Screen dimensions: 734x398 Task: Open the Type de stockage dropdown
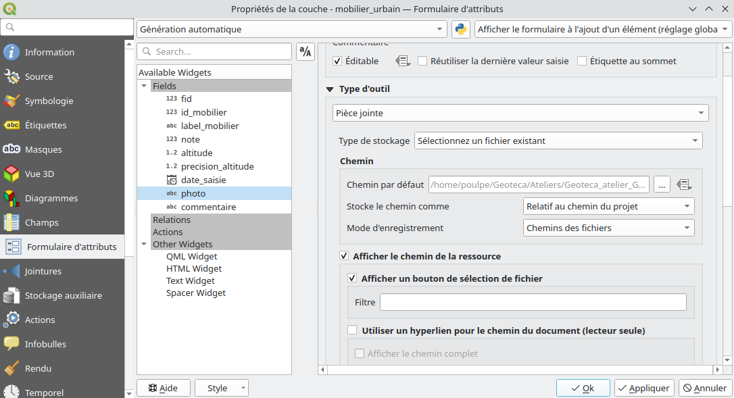pyautogui.click(x=558, y=141)
